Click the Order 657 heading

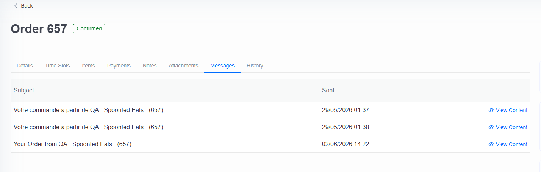coord(39,29)
